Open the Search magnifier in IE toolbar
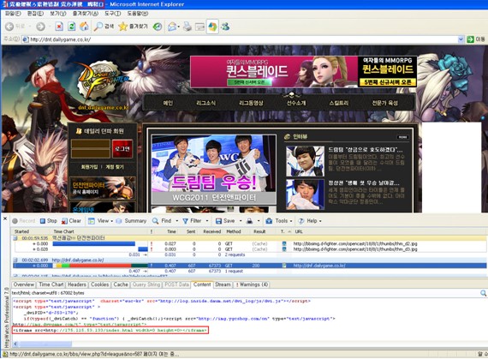This screenshot has height=359, width=488. pyautogui.click(x=104, y=27)
